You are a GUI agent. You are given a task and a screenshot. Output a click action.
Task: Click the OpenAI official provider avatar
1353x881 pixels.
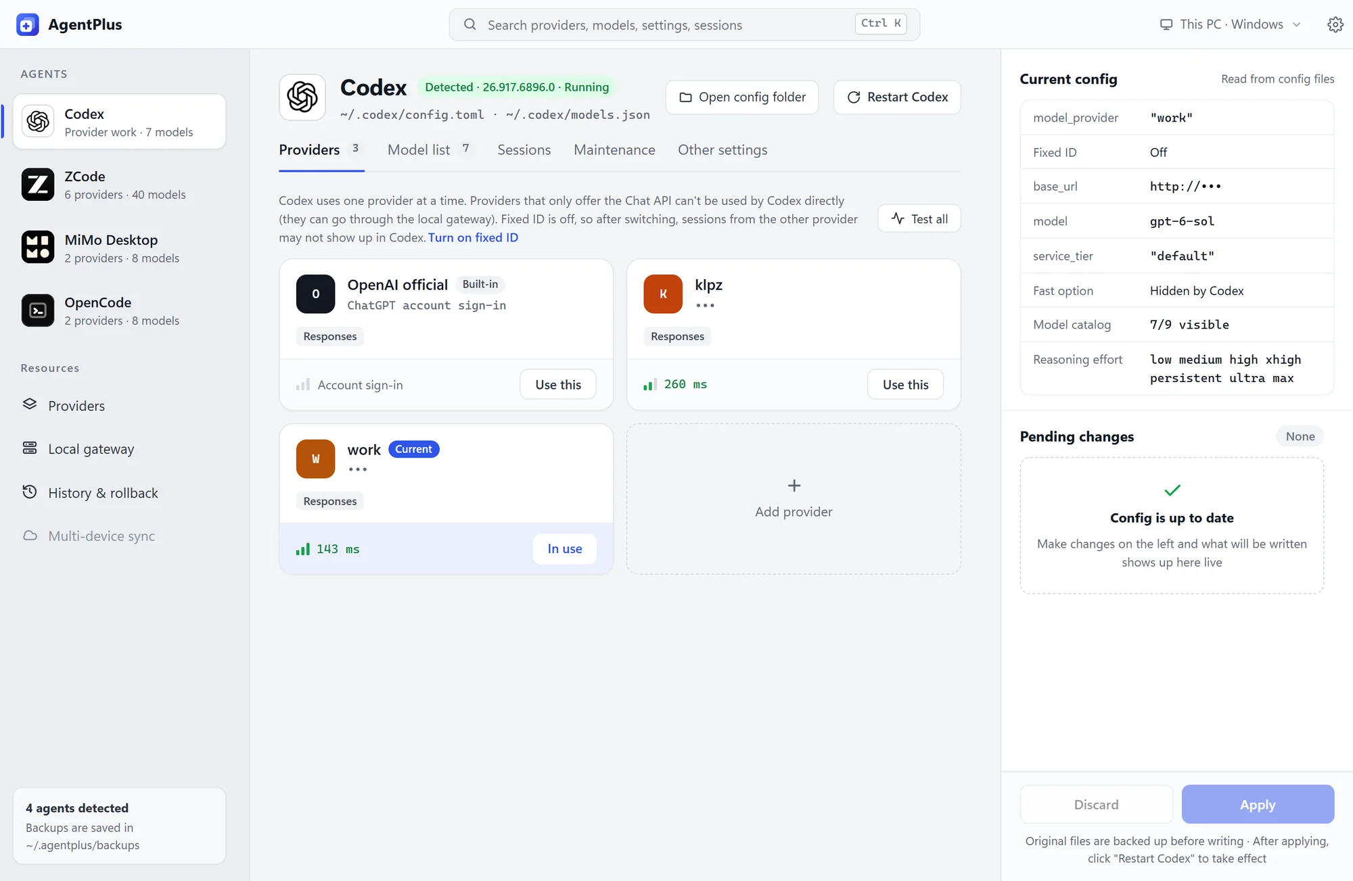click(x=316, y=294)
